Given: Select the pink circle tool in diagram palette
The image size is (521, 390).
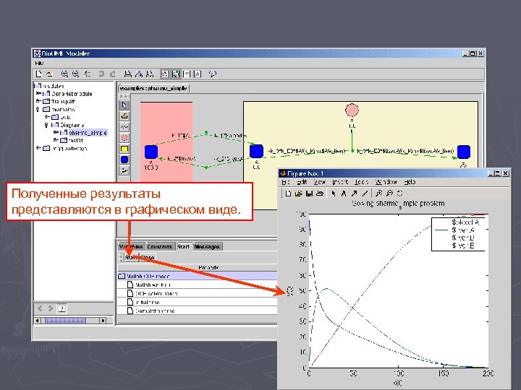Looking at the screenshot, I should pos(124,138).
